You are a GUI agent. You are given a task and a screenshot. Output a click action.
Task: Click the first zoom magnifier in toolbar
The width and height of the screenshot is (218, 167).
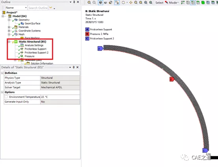pos(89,2)
